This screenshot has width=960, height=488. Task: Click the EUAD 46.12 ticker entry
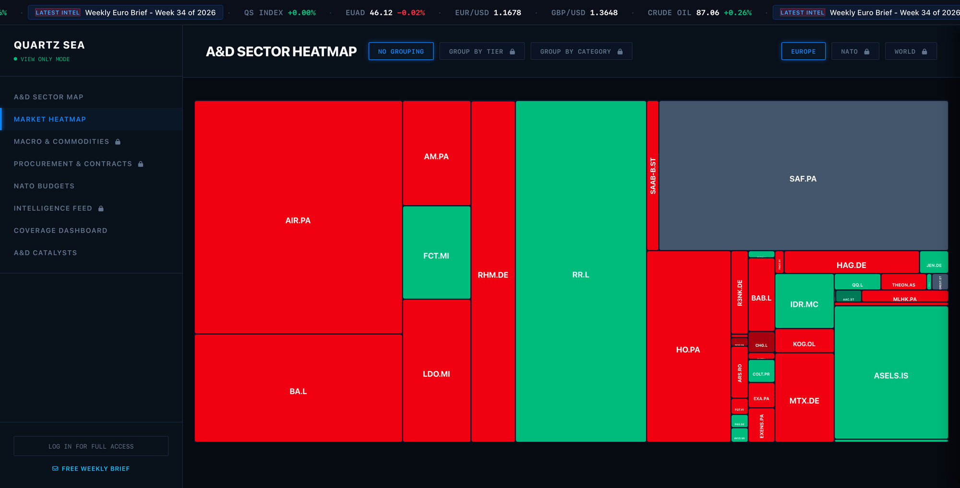pos(385,12)
